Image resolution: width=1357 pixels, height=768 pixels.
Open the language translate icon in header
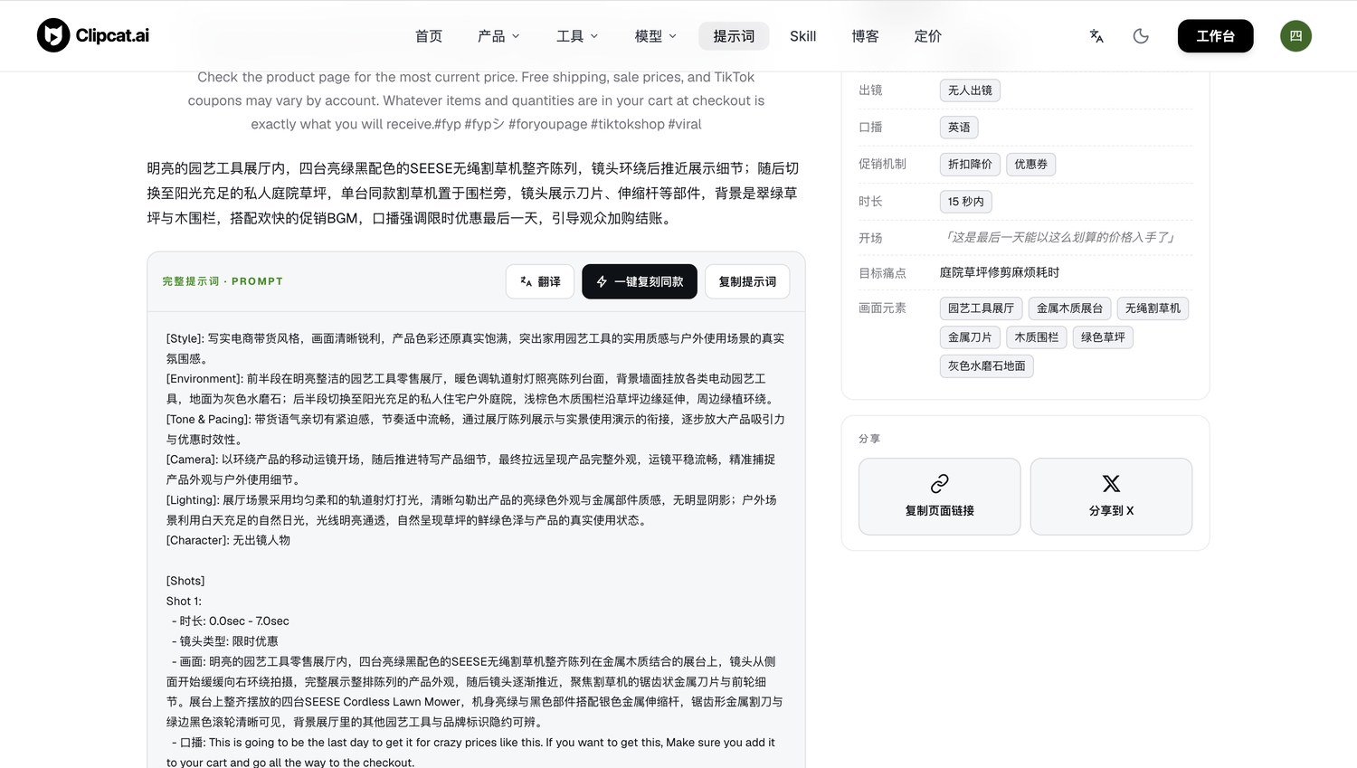1096,36
